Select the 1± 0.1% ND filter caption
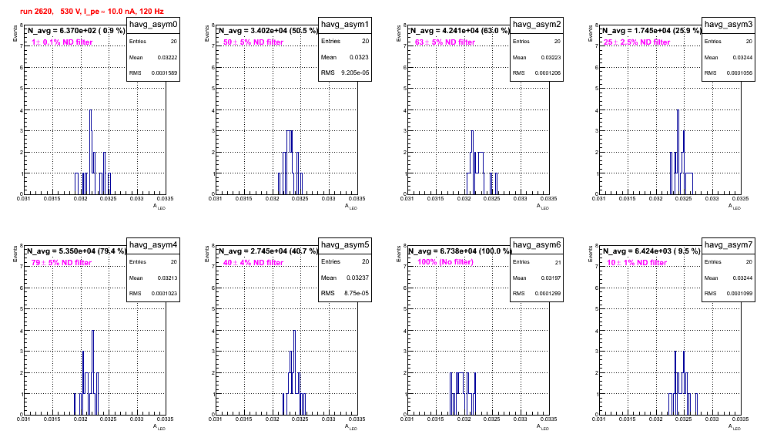767x441 pixels. pos(62,42)
